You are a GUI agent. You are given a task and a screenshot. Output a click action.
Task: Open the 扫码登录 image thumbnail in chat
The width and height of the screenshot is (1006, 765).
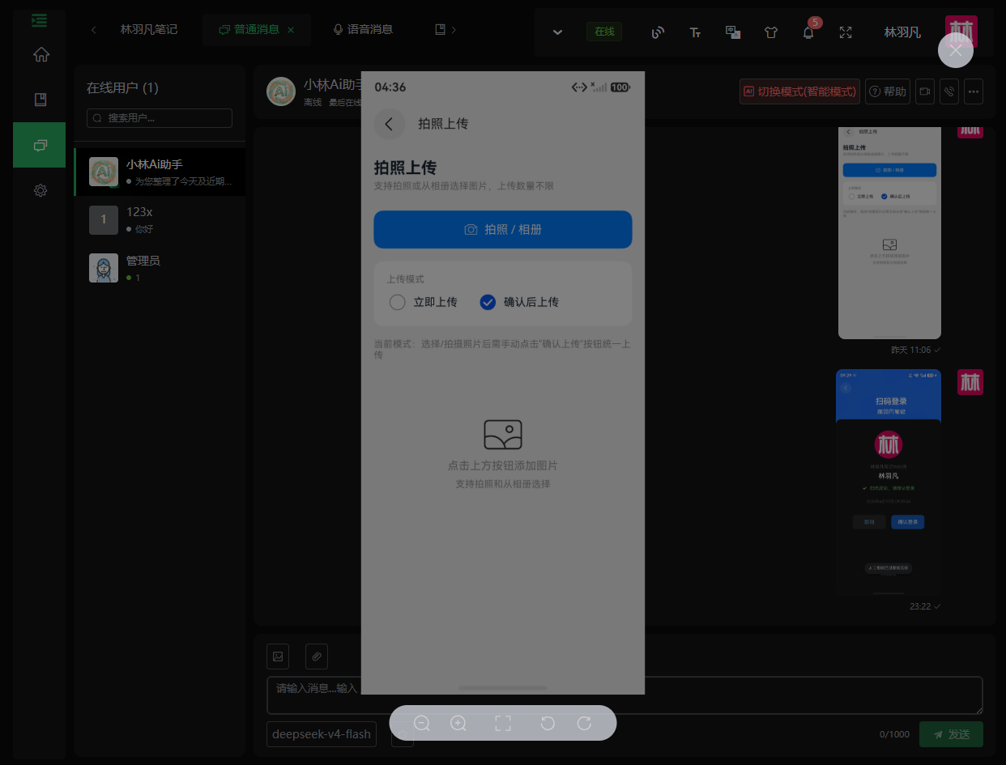click(x=889, y=482)
